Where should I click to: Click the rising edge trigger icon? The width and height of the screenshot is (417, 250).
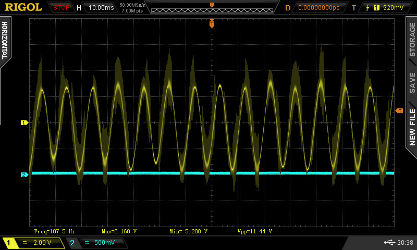click(x=368, y=8)
